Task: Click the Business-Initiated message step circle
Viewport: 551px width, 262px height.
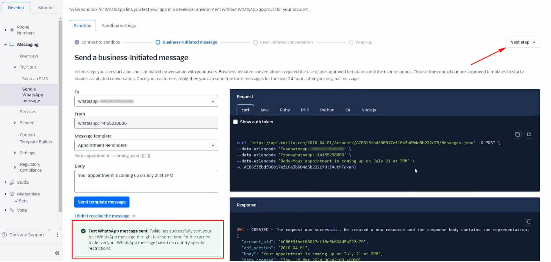Action: pos(158,42)
